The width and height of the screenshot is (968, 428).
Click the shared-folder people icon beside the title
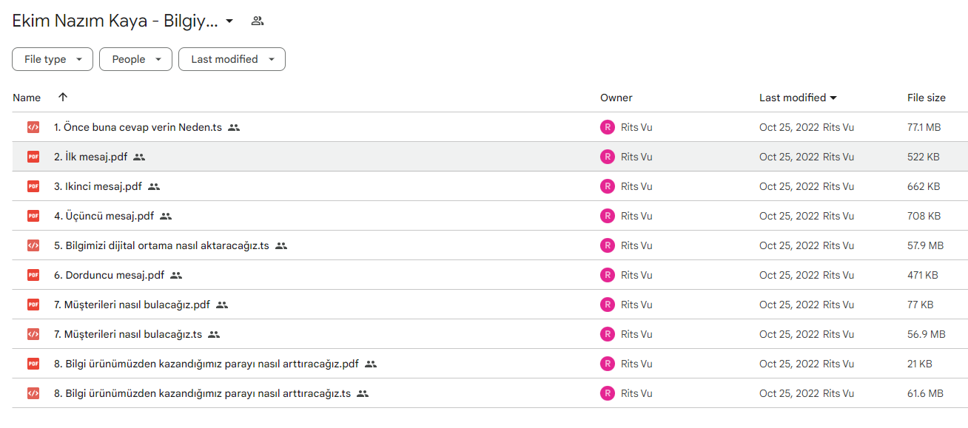tap(257, 21)
